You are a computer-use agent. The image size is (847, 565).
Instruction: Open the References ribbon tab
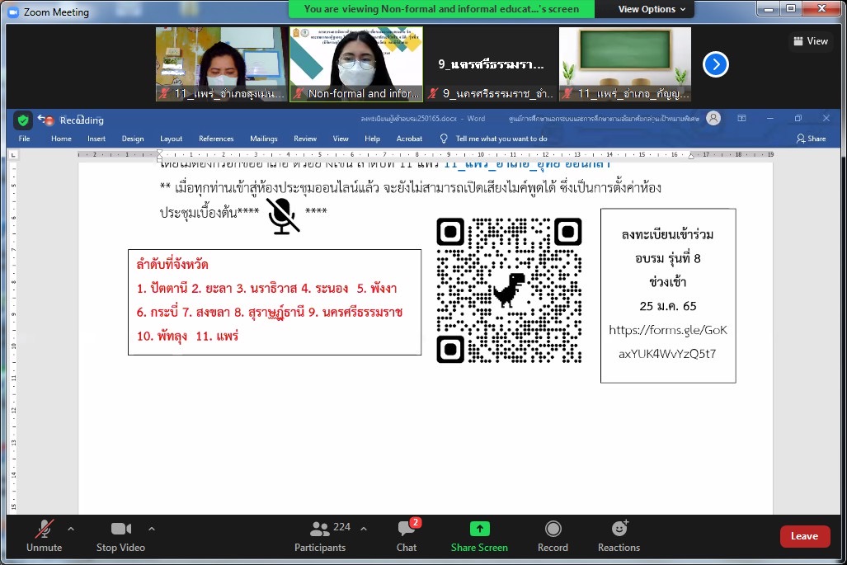point(216,139)
